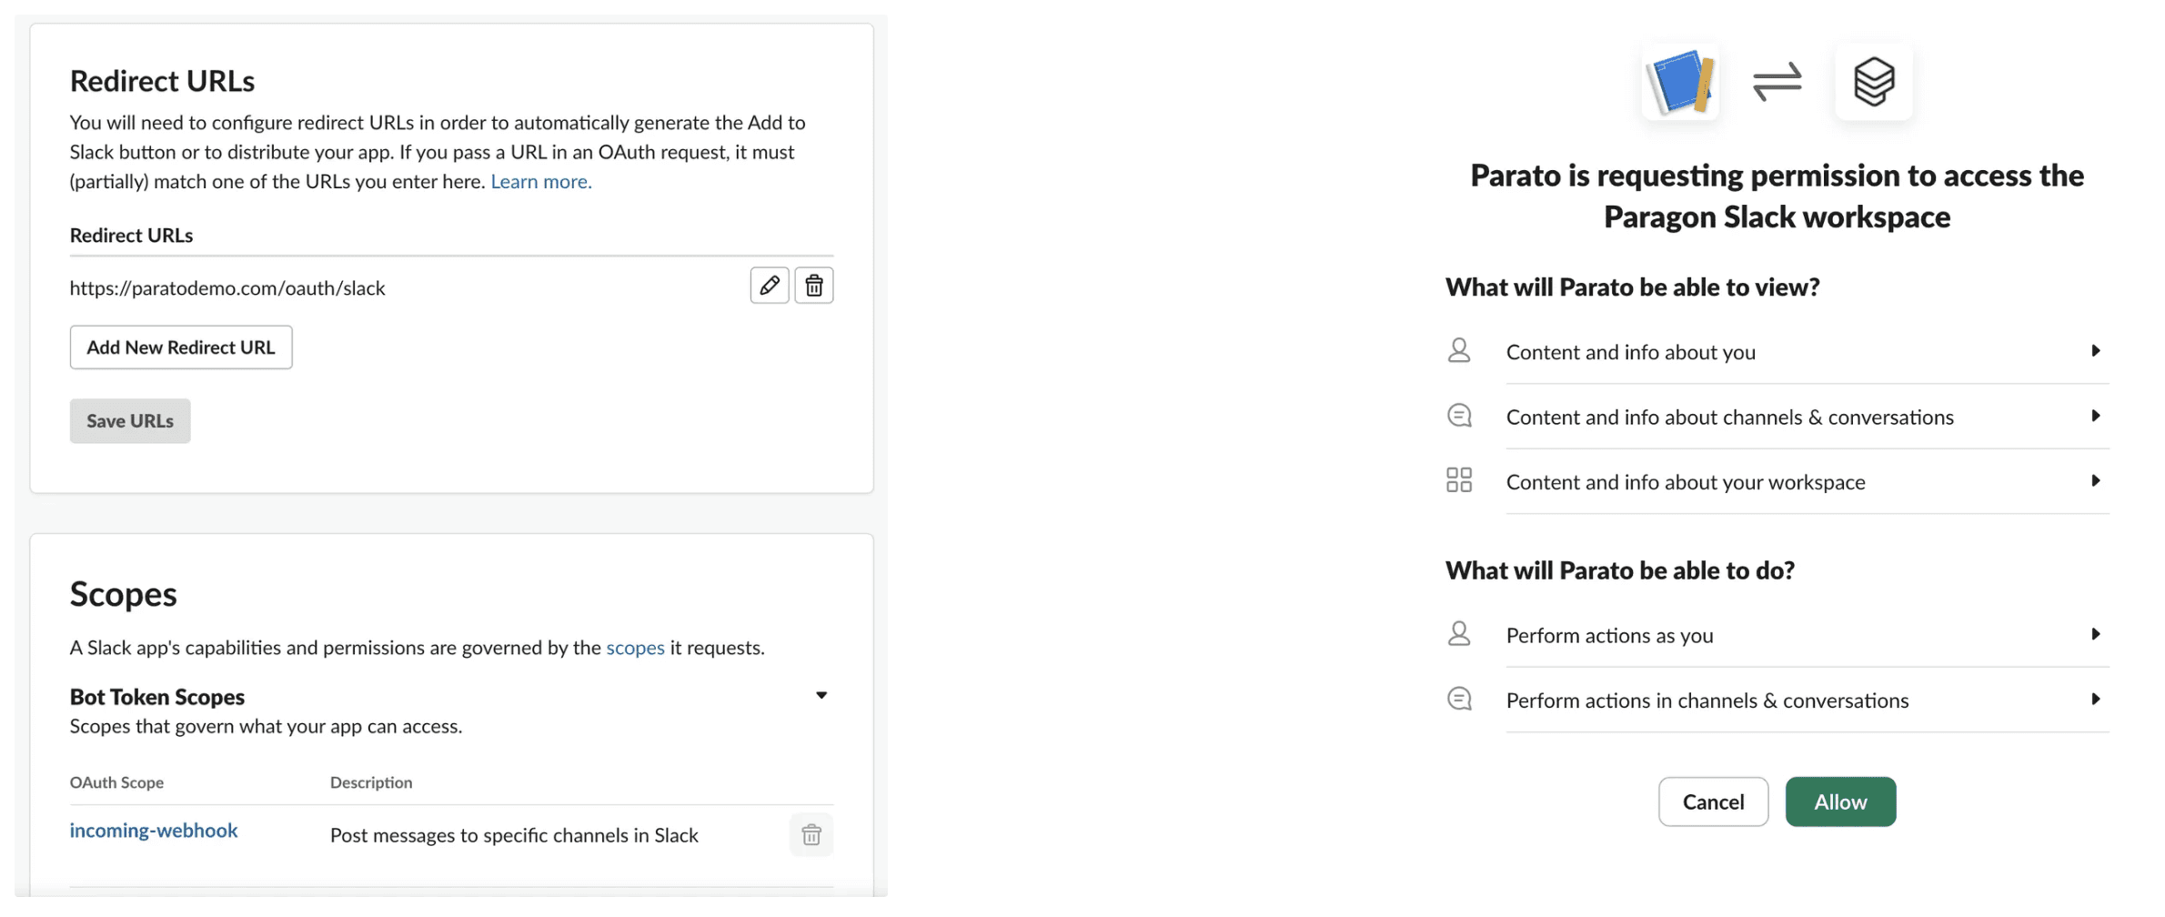Viewport: 2165px width, 917px height.
Task: Allow Parato access to the workspace
Action: 1840,801
